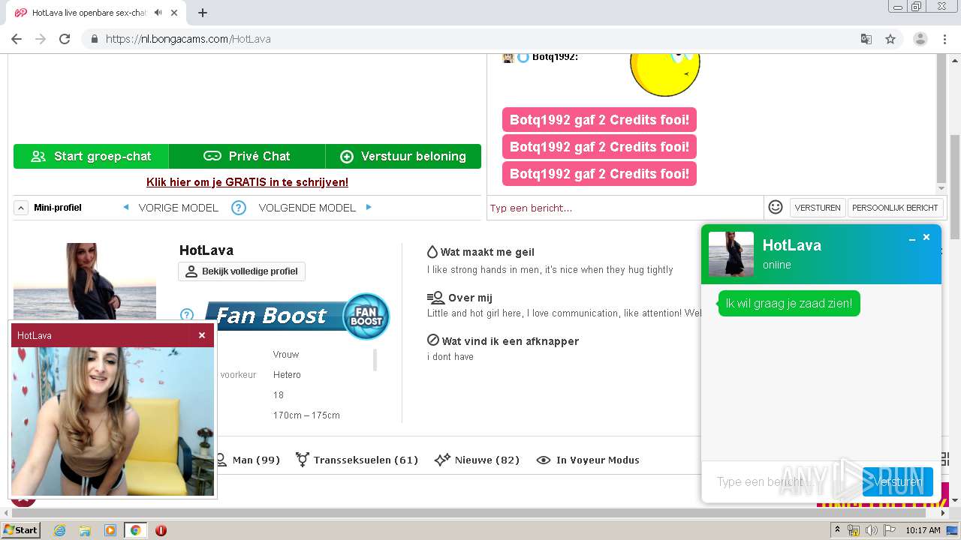Click Botq1992 username in chat

(555, 57)
